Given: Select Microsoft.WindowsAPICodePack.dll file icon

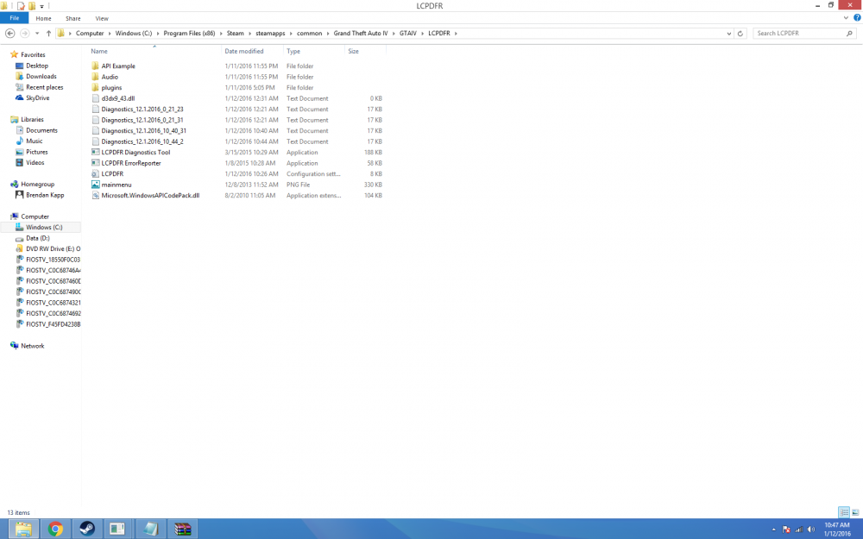Looking at the screenshot, I should point(95,195).
